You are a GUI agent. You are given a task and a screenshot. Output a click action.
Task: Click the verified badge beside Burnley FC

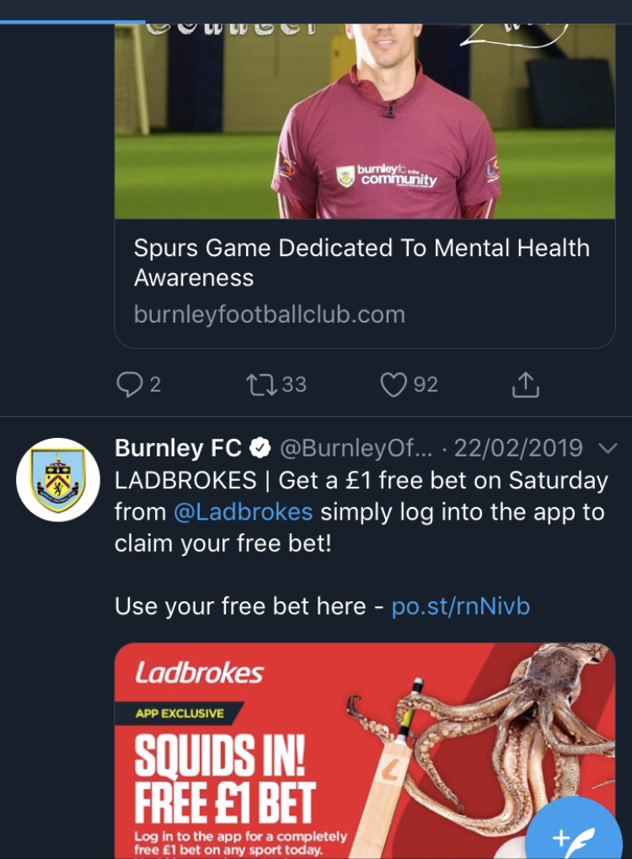[262, 448]
